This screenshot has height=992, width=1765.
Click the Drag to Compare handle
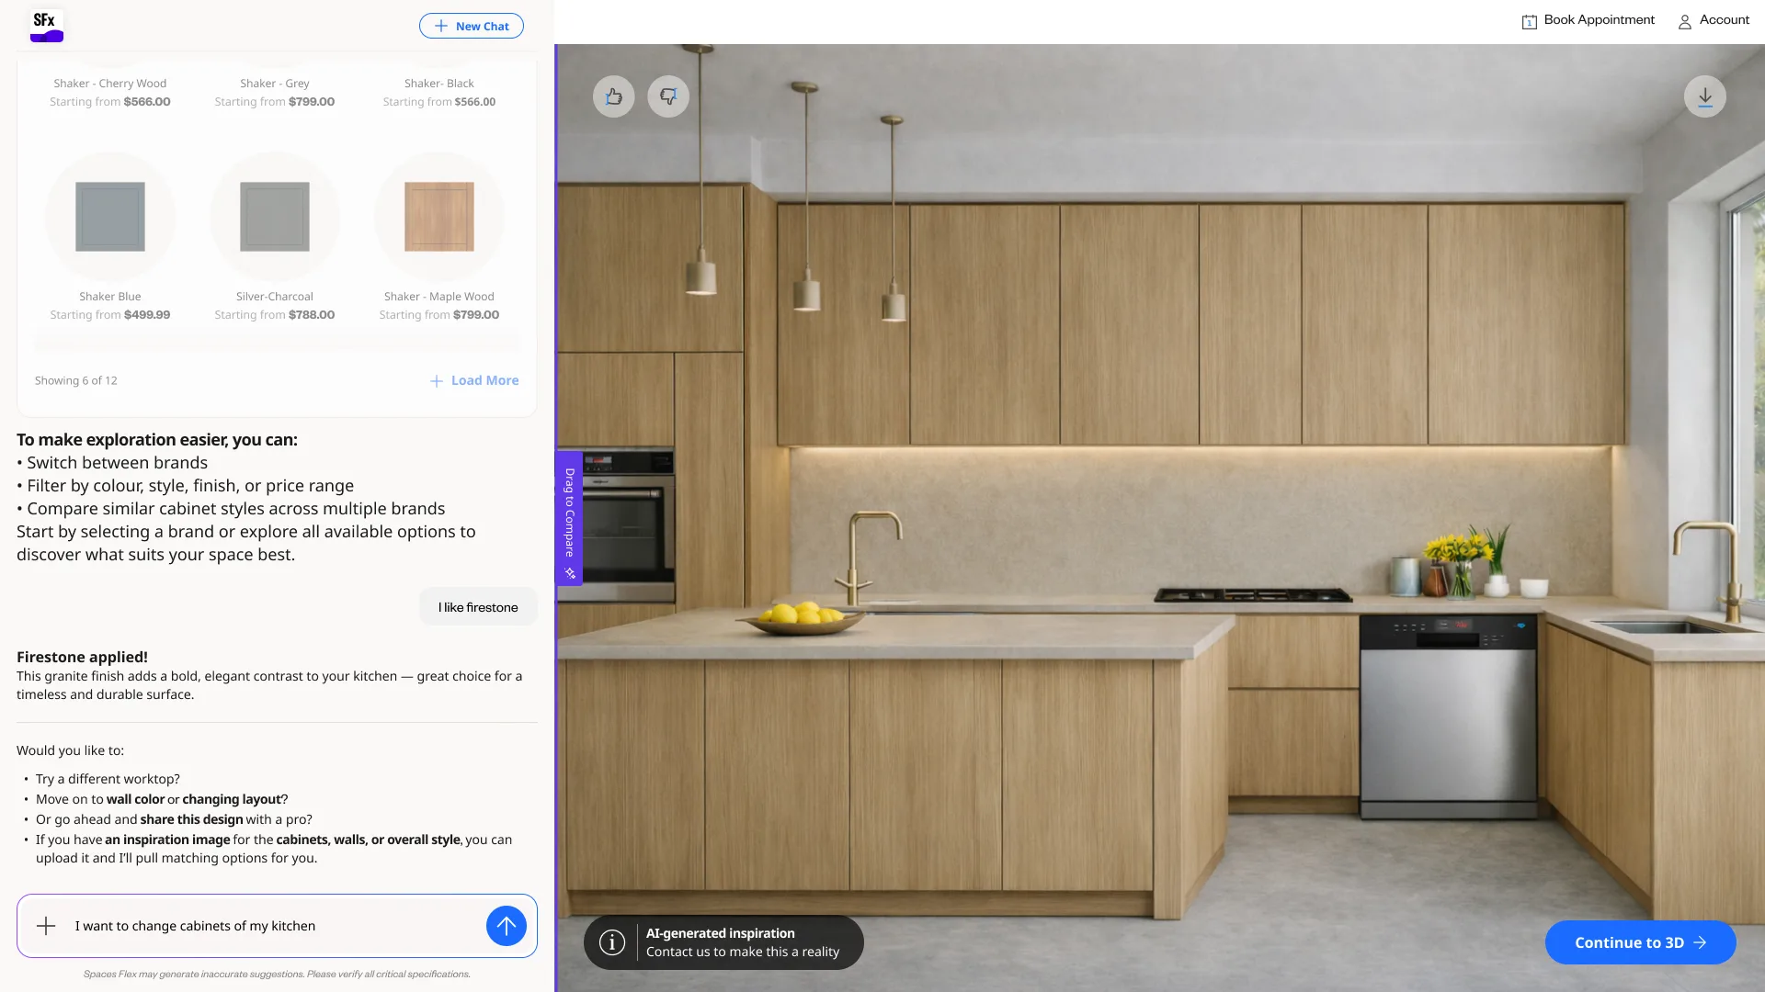click(x=569, y=518)
